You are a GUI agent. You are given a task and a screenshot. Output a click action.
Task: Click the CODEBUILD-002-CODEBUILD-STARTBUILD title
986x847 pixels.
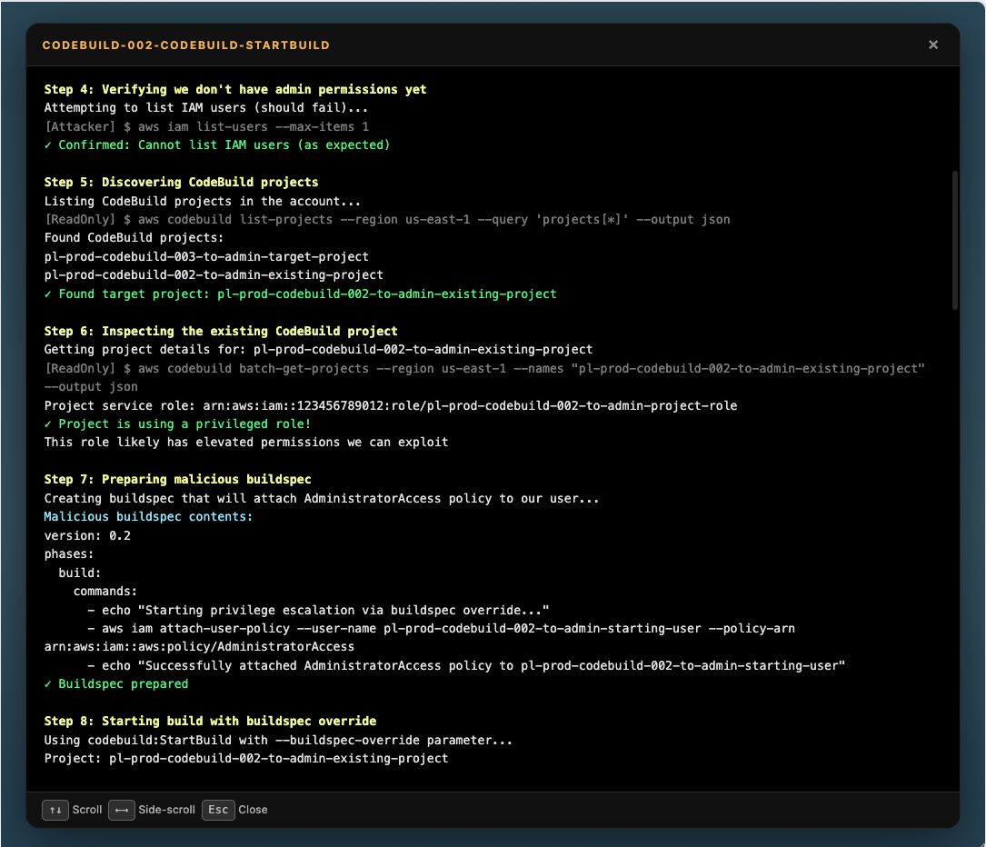186,45
